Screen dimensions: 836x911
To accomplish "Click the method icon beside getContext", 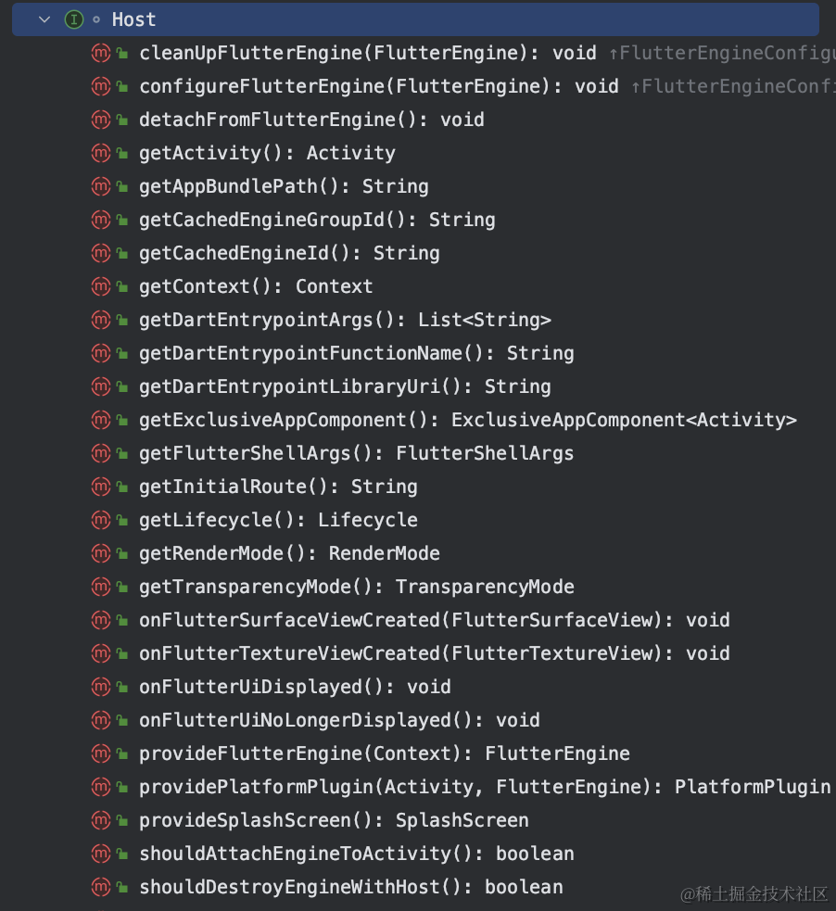I will pyautogui.click(x=100, y=286).
